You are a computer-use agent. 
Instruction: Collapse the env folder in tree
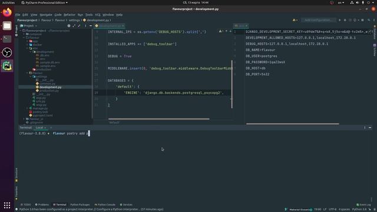click(28, 48)
